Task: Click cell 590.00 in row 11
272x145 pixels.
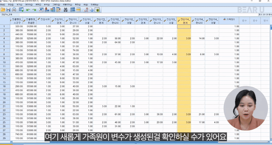Action: [x=16, y=66]
